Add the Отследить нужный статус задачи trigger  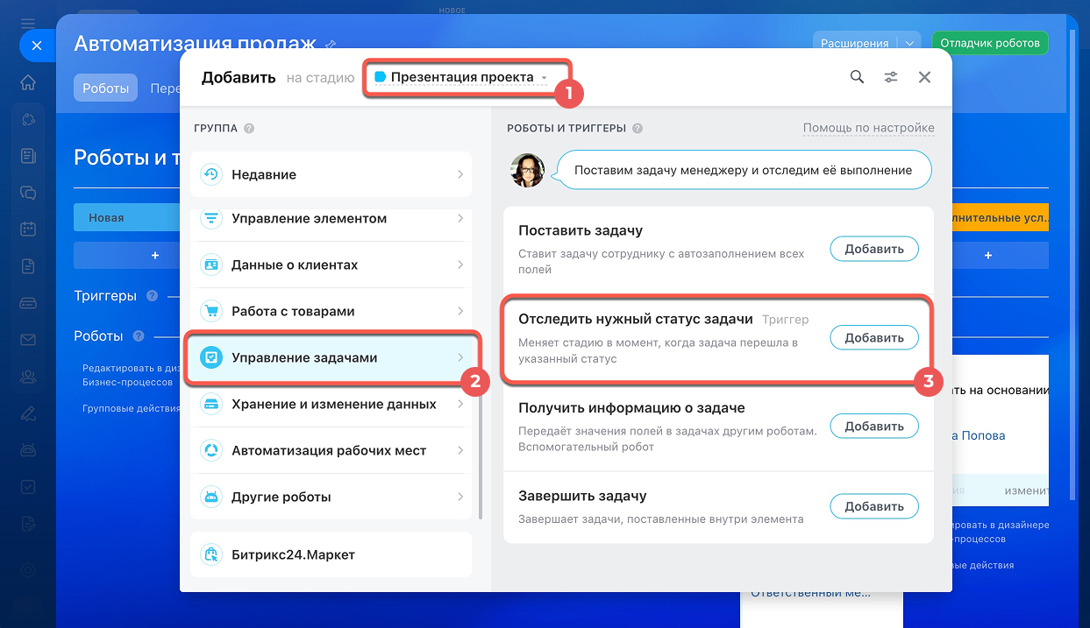874,337
